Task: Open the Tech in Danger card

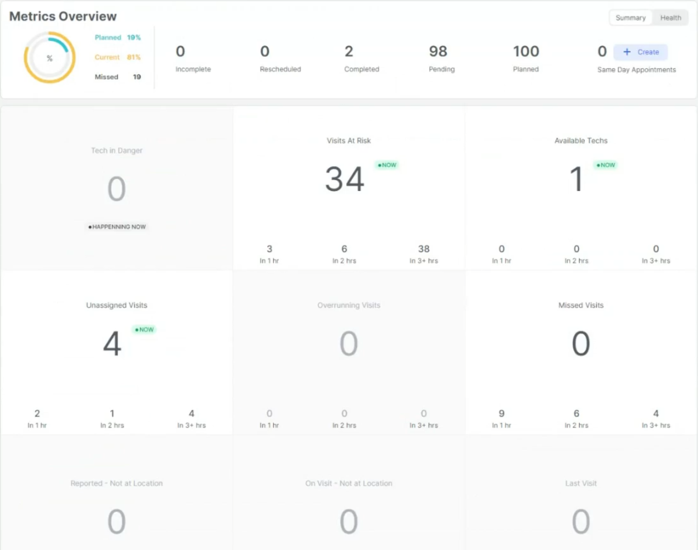Action: click(117, 188)
